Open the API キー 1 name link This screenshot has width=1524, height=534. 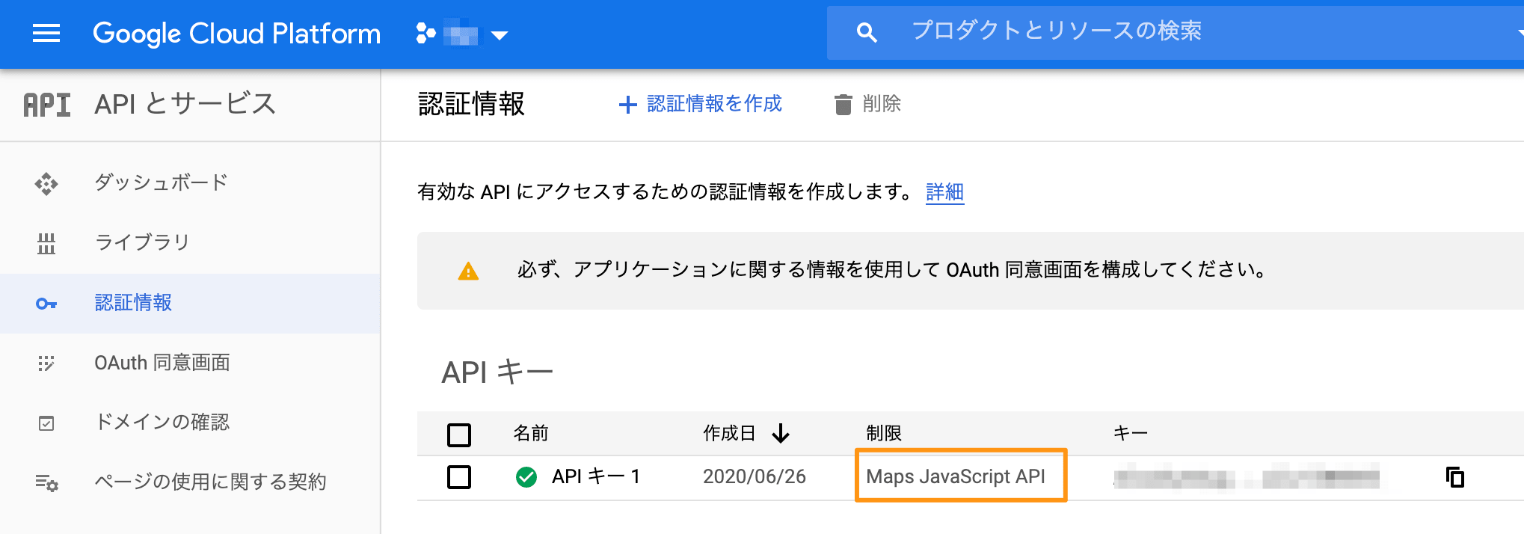[596, 476]
